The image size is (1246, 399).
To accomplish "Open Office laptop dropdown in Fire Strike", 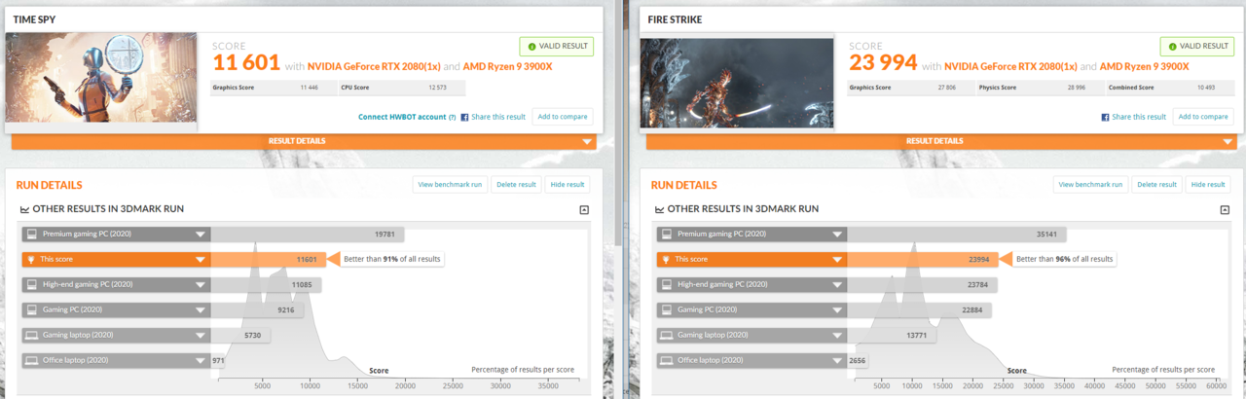I will tap(835, 360).
